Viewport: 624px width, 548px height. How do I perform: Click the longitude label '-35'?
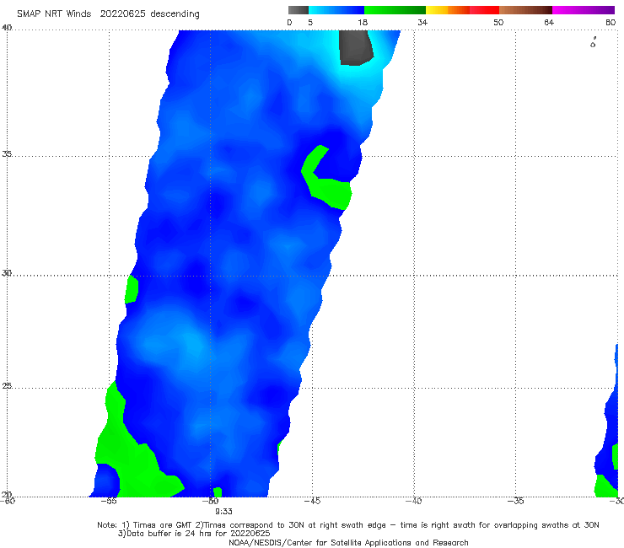point(516,501)
